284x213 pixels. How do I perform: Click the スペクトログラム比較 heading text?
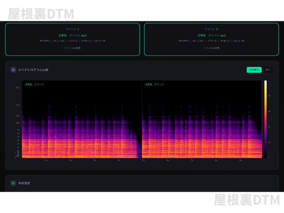tap(33, 70)
